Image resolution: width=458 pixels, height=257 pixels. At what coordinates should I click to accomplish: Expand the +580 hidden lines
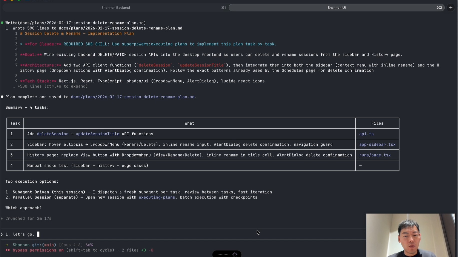pyautogui.click(x=52, y=86)
